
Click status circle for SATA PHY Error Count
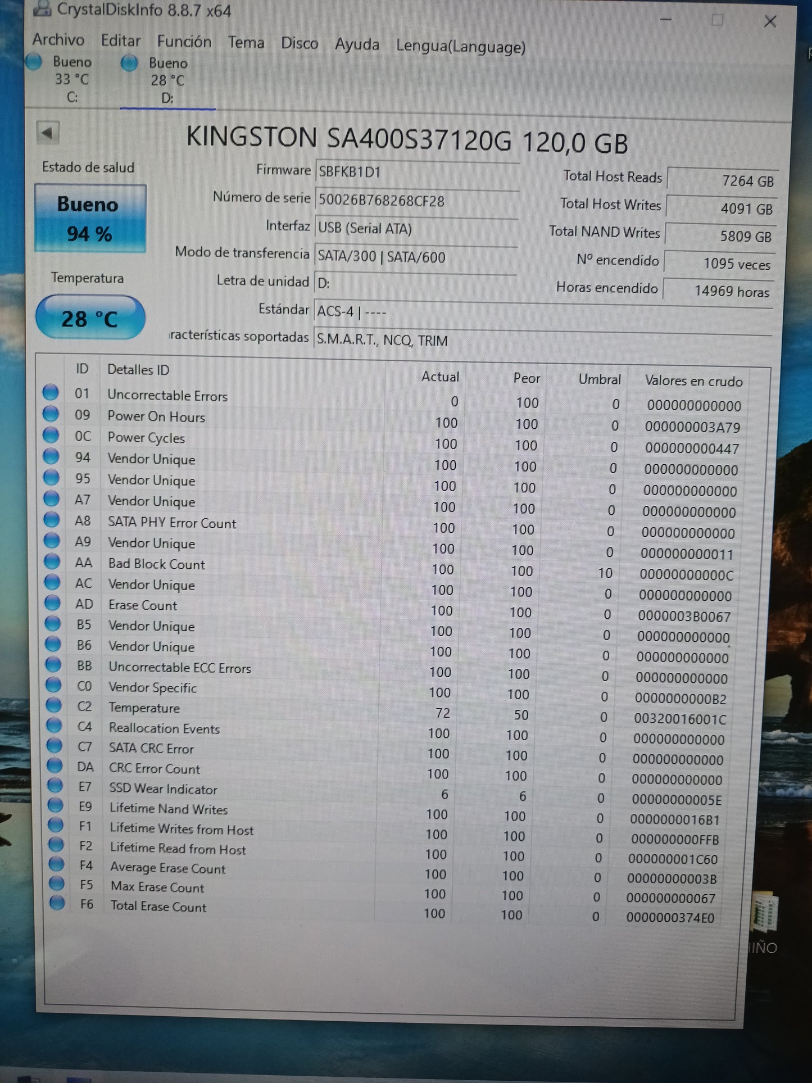point(51,520)
